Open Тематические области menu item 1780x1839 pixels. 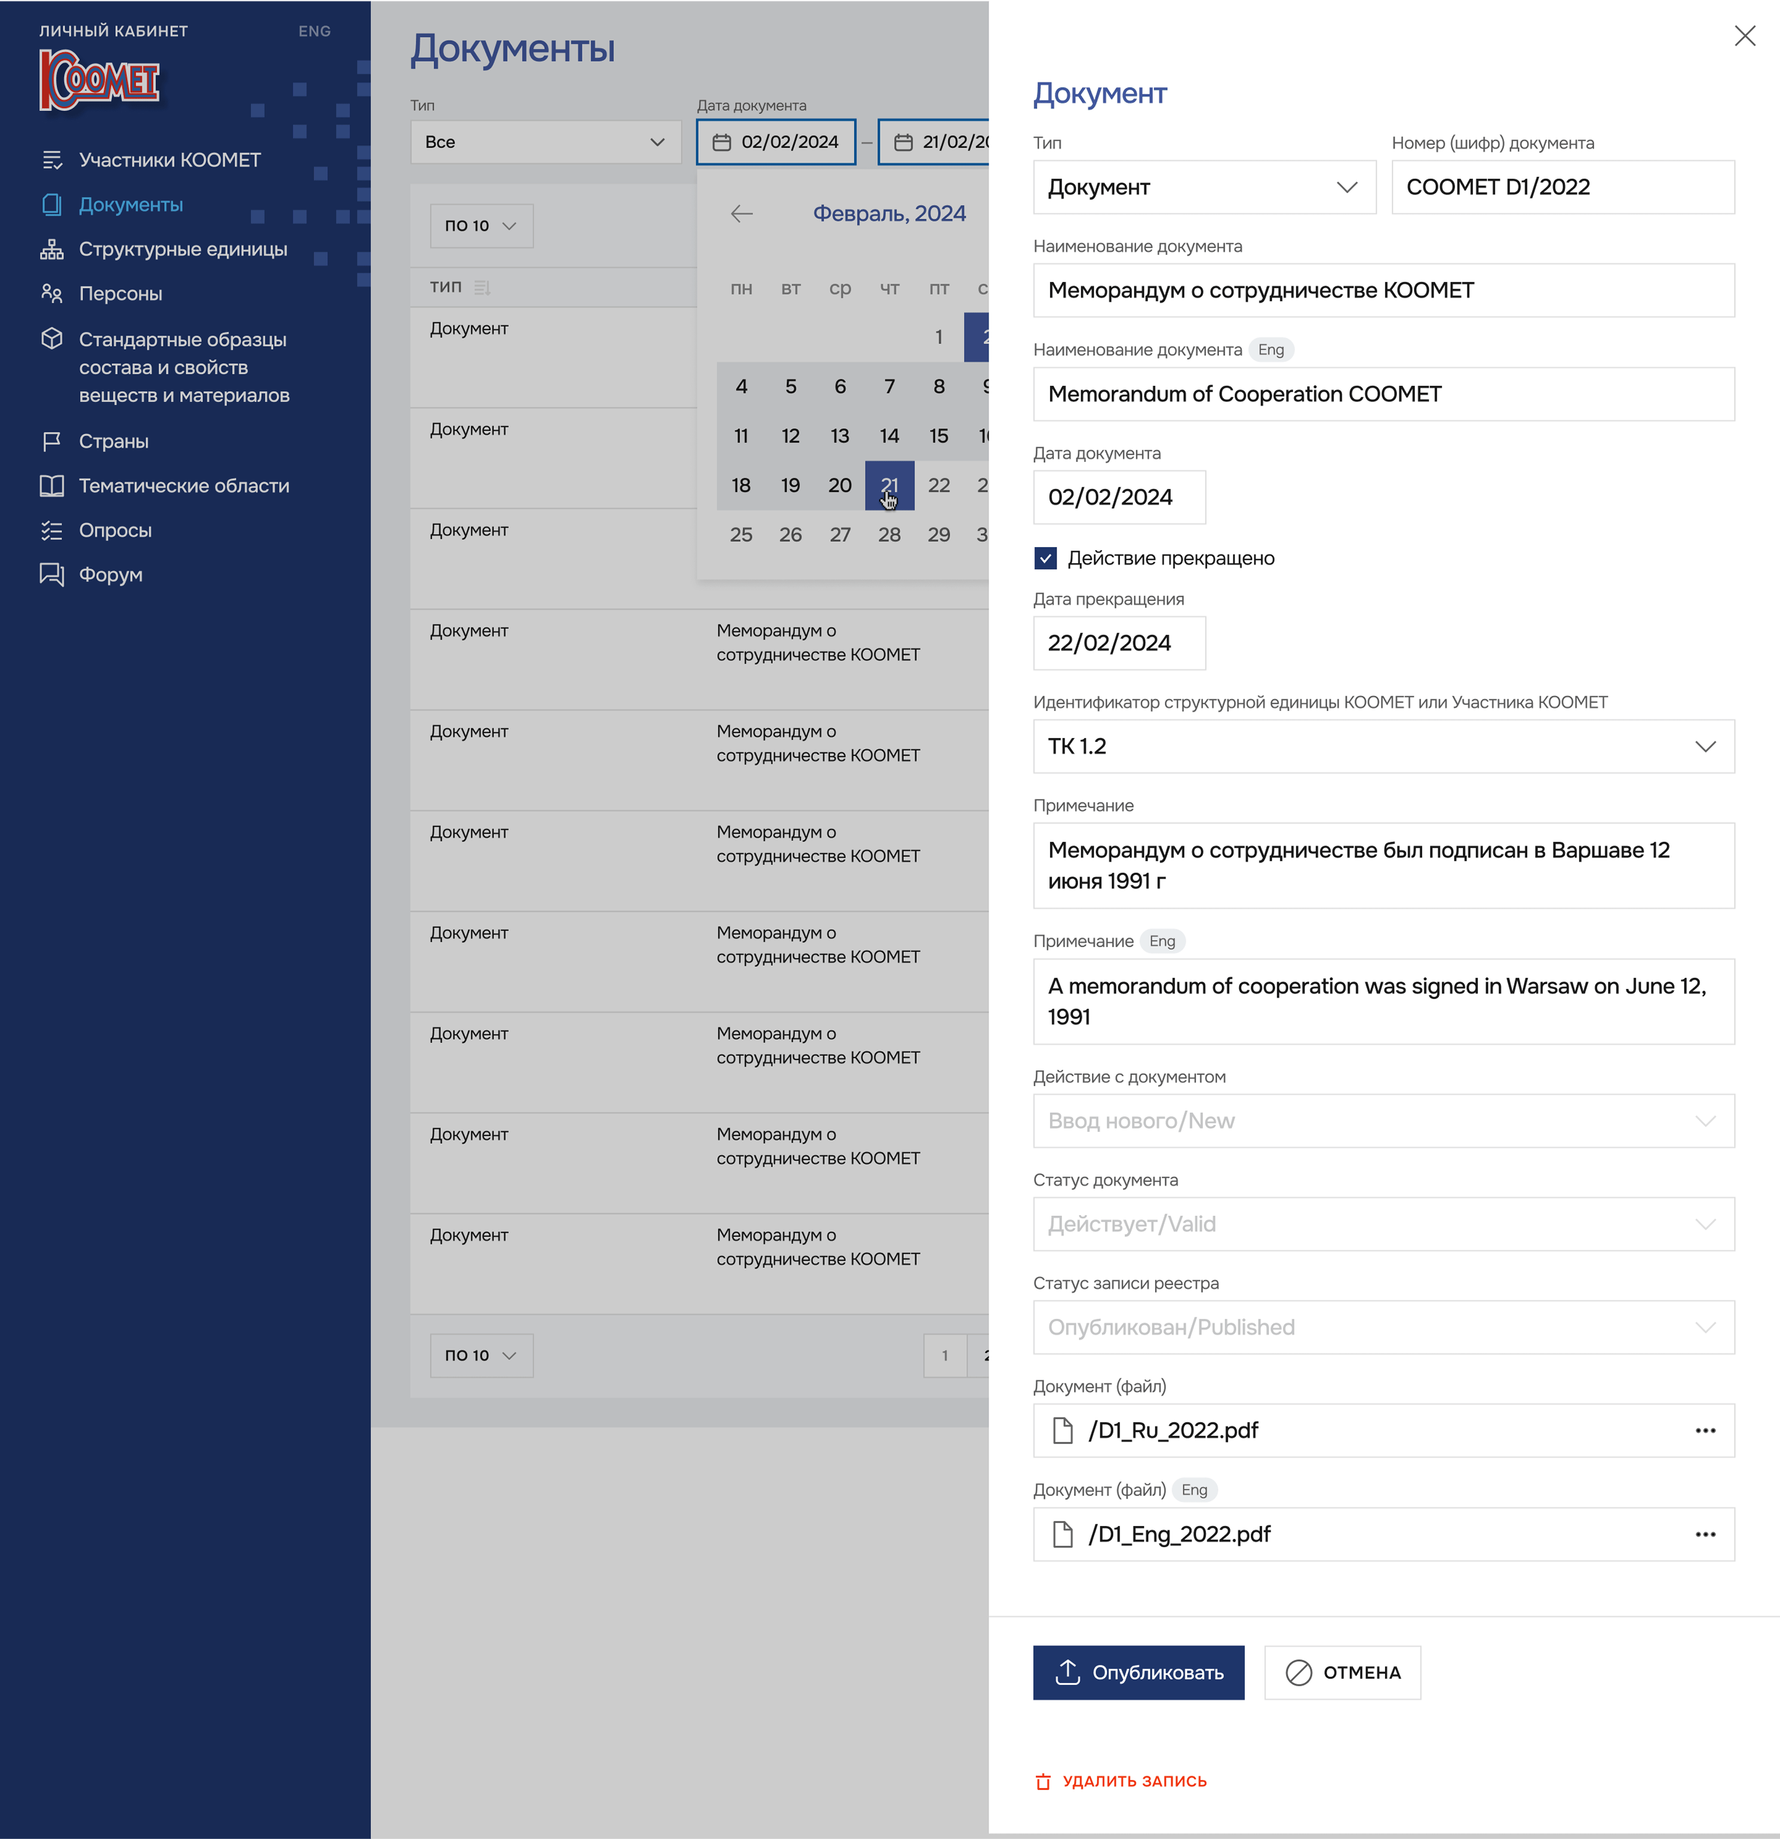(184, 486)
